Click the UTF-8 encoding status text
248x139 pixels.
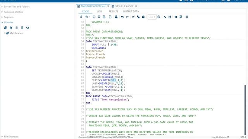243,137
